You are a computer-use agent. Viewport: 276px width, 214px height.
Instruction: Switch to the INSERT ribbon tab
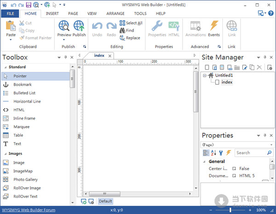(x=52, y=13)
